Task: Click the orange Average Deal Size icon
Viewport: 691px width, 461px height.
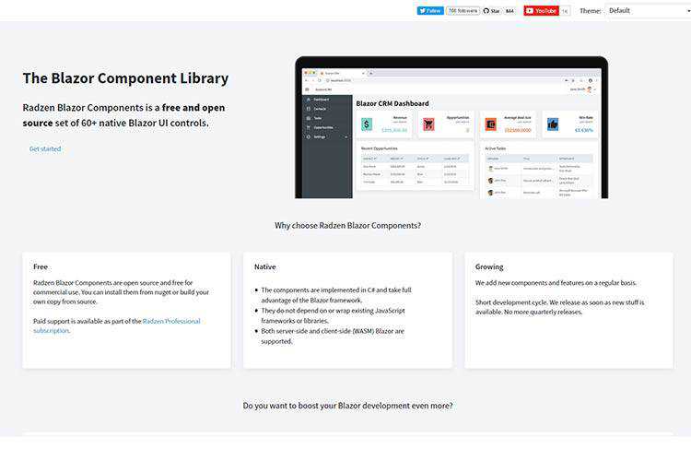Action: click(491, 124)
